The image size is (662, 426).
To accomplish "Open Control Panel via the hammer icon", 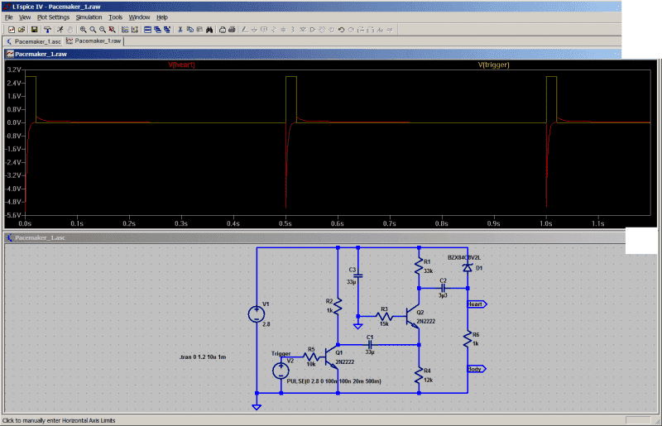I will click(x=48, y=29).
